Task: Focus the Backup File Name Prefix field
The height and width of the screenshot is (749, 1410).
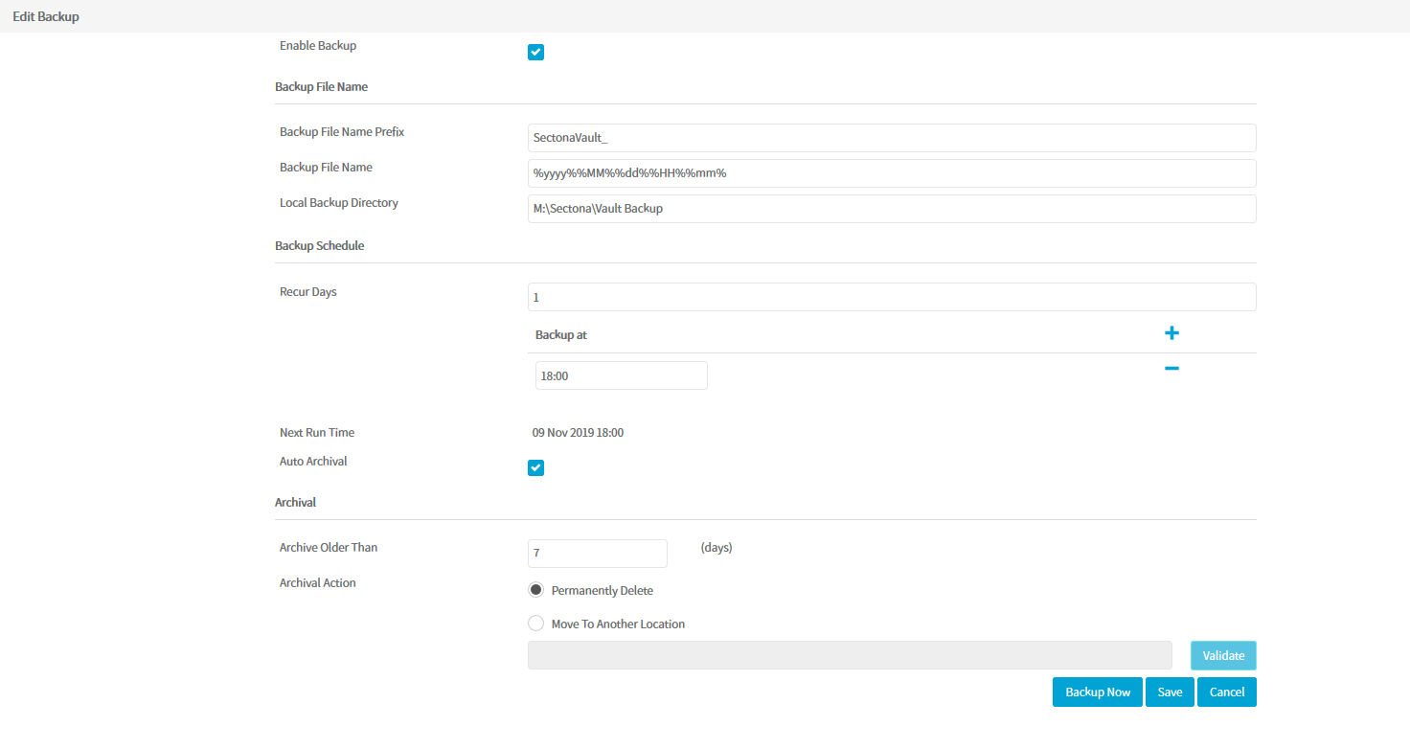Action: click(891, 138)
